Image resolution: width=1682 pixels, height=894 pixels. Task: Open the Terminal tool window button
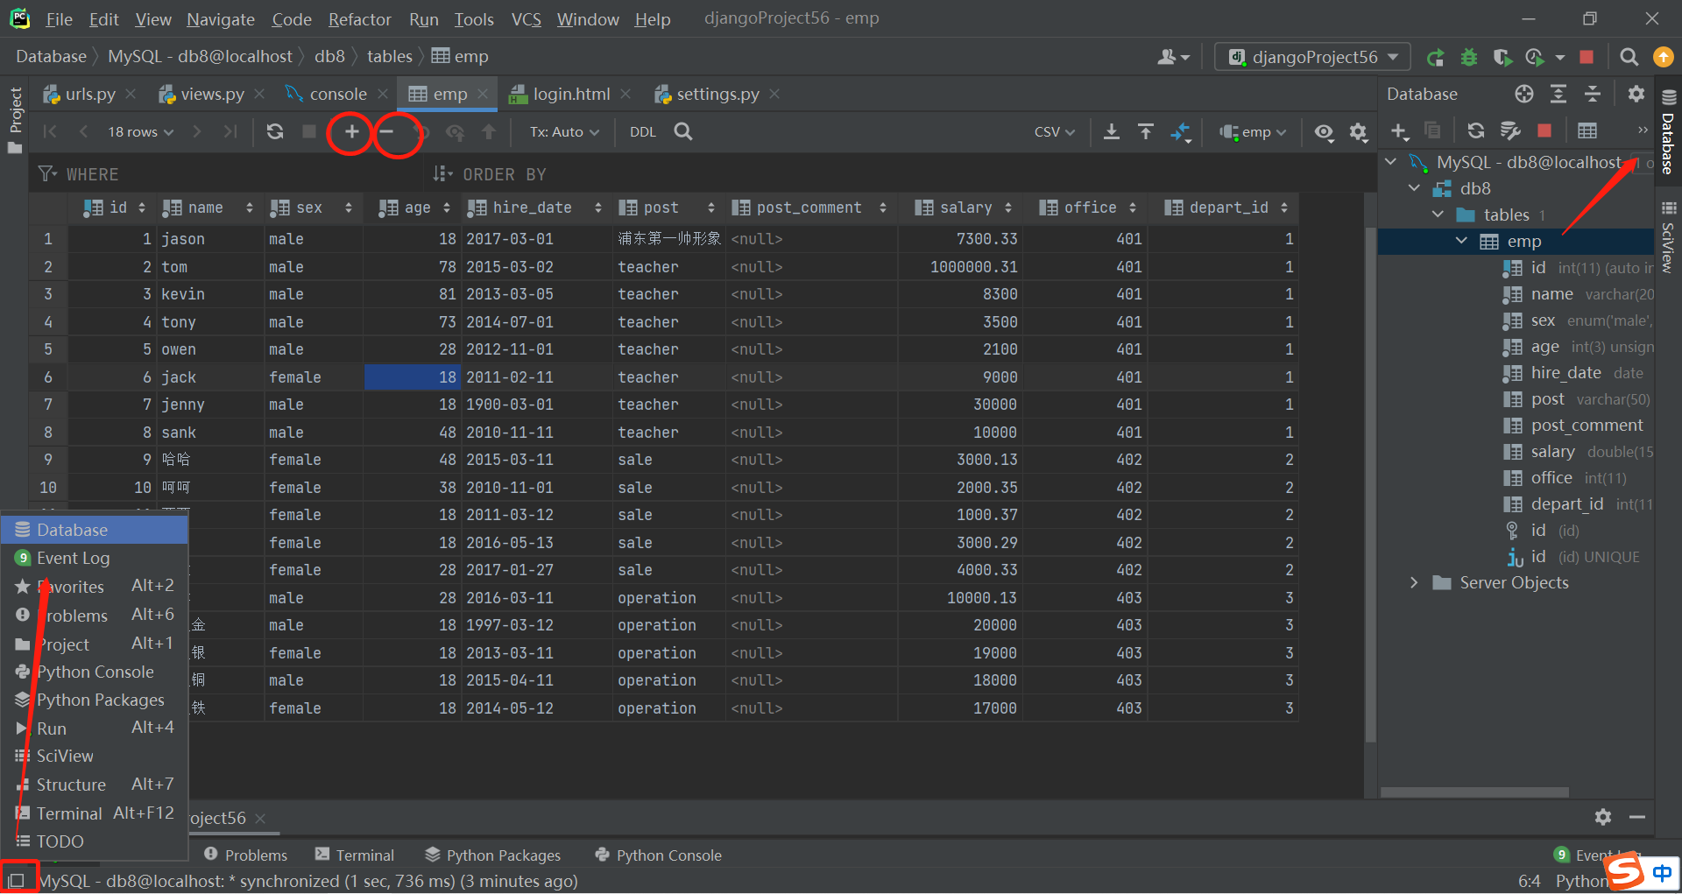pyautogui.click(x=355, y=855)
